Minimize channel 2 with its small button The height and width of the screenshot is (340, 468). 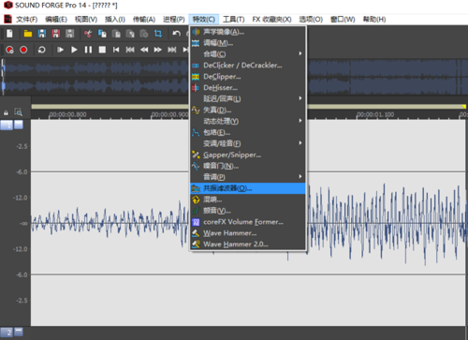tap(19, 332)
